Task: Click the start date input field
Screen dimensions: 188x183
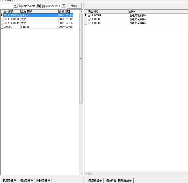Action: [28, 6]
